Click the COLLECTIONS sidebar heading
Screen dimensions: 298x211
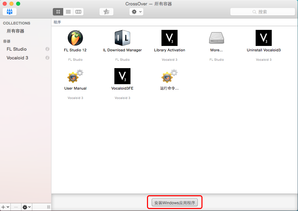coord(16,23)
